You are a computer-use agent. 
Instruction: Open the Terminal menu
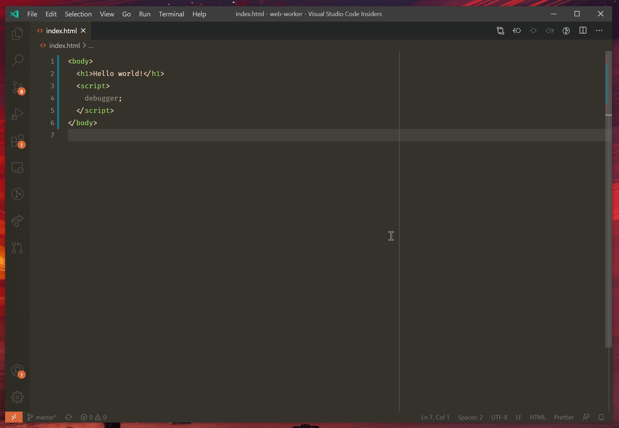tap(171, 14)
